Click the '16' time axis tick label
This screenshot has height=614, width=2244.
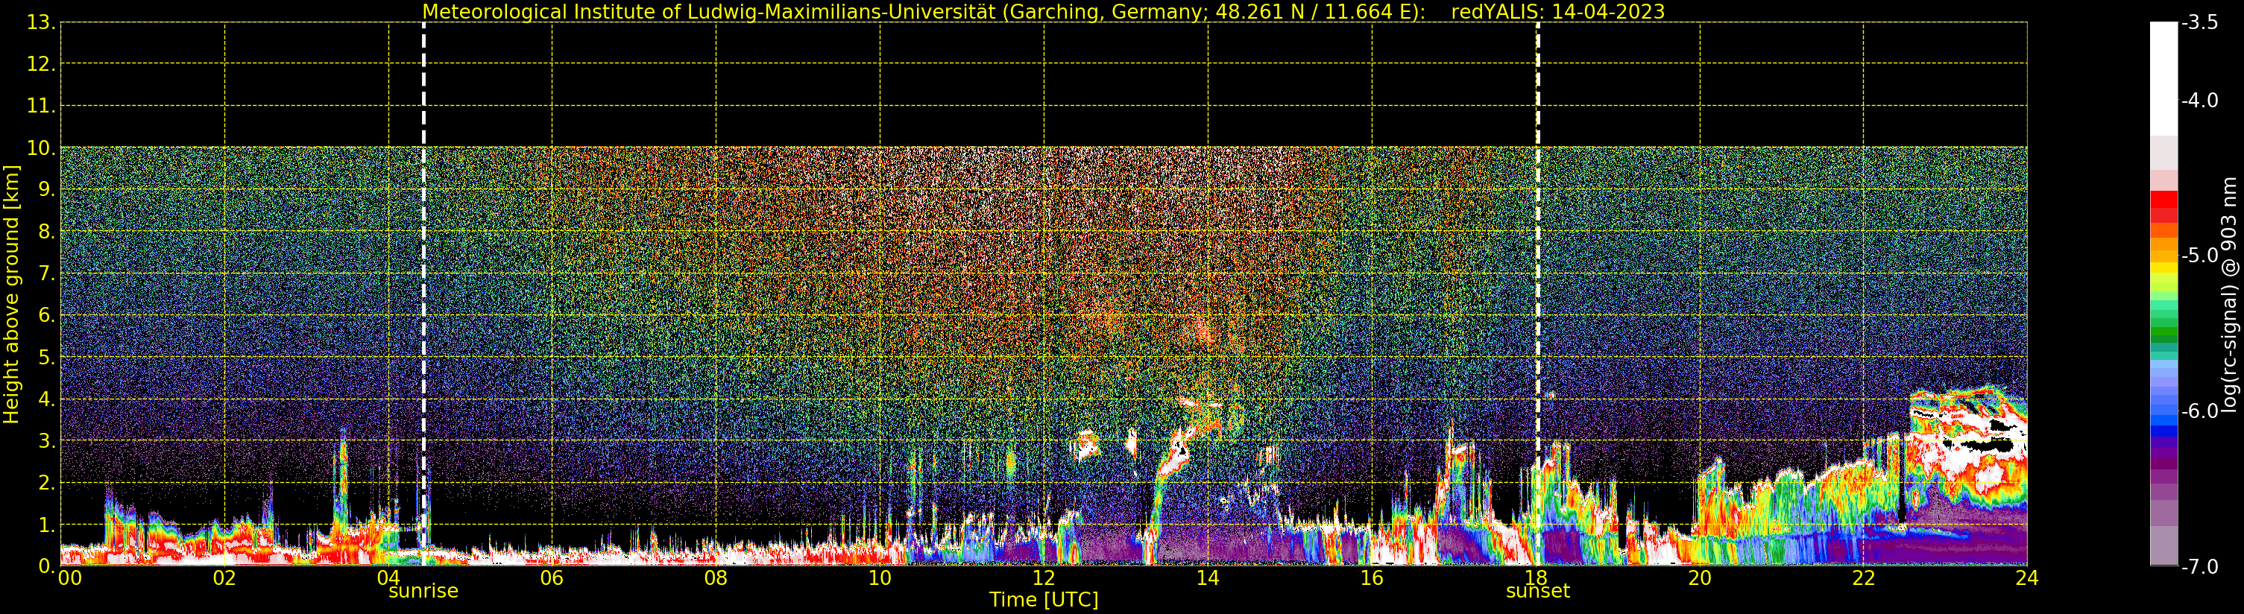[x=1371, y=578]
